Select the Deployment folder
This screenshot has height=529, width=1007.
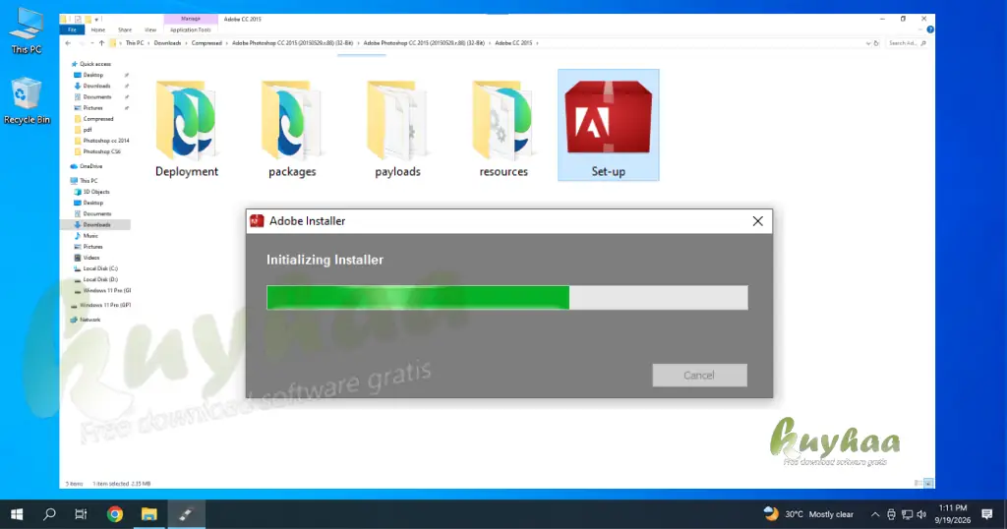186,129
